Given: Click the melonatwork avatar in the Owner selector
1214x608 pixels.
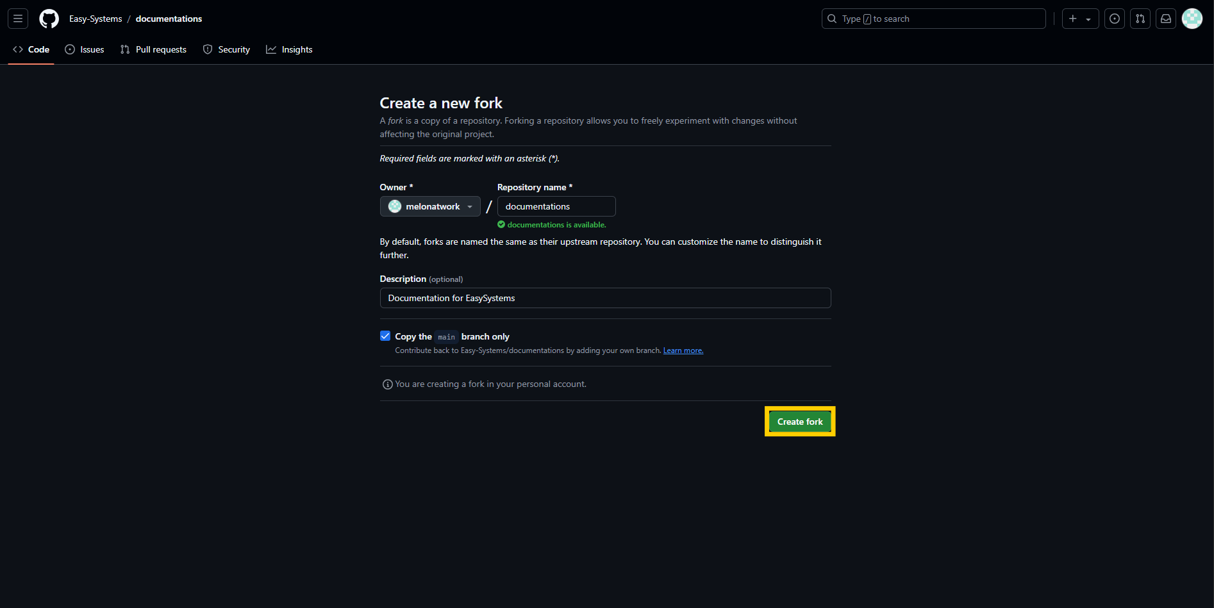Looking at the screenshot, I should 395,206.
